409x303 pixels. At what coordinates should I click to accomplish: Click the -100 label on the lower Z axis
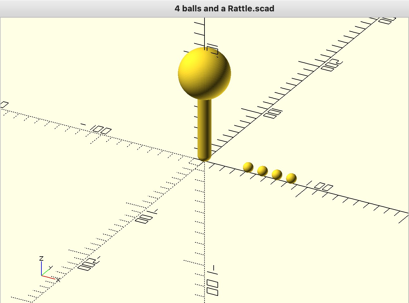point(212,282)
